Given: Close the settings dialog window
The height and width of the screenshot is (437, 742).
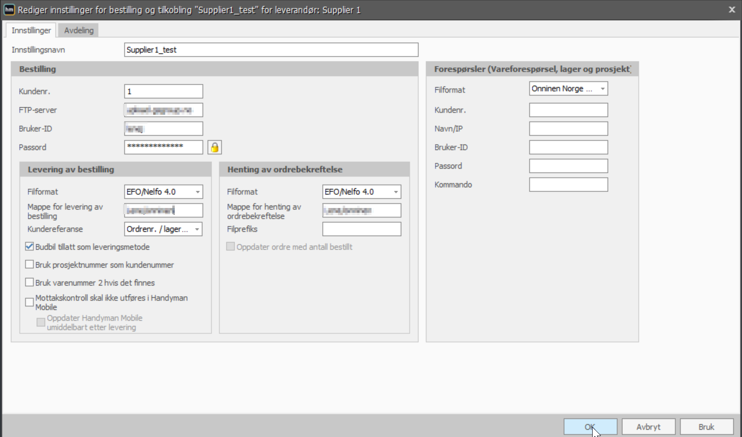Looking at the screenshot, I should 731,10.
